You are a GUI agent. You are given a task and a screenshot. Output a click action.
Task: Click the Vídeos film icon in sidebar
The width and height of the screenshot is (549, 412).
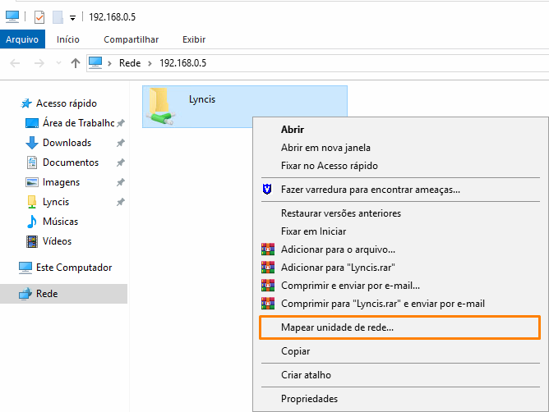32,241
